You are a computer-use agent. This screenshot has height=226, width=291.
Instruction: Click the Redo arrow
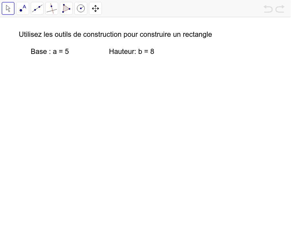tap(280, 9)
